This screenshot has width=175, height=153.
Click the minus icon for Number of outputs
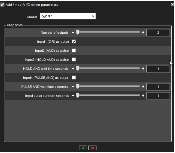click(x=73, y=32)
